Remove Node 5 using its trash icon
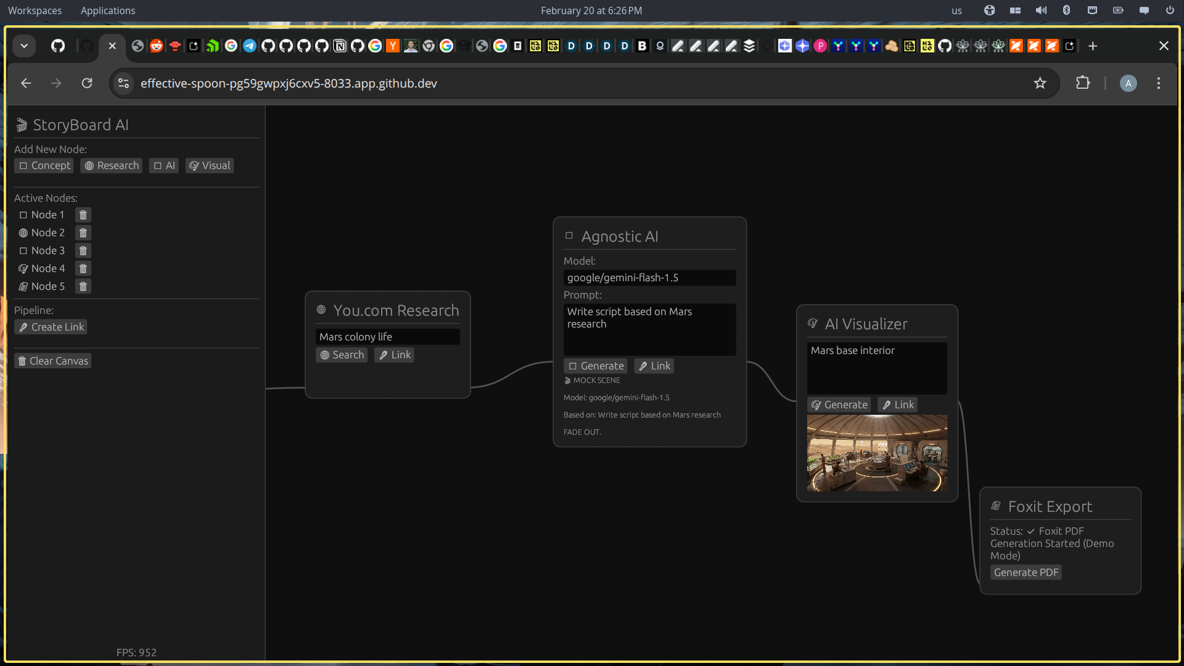The width and height of the screenshot is (1184, 666). [83, 286]
